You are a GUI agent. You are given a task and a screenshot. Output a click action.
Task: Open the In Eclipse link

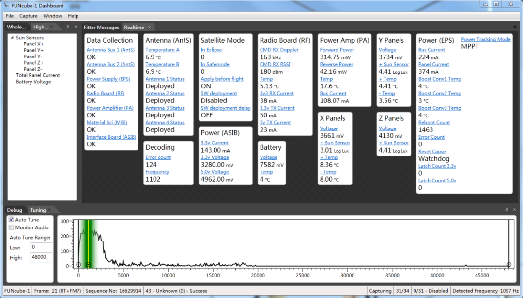[x=211, y=50]
